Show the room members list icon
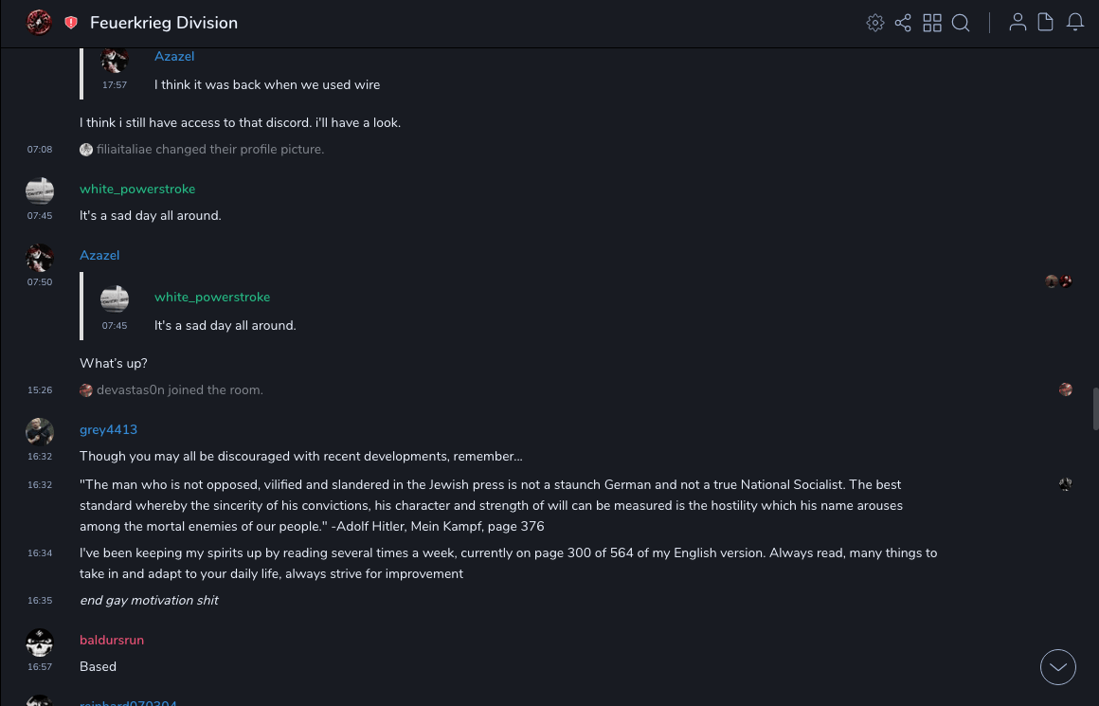 point(1018,23)
